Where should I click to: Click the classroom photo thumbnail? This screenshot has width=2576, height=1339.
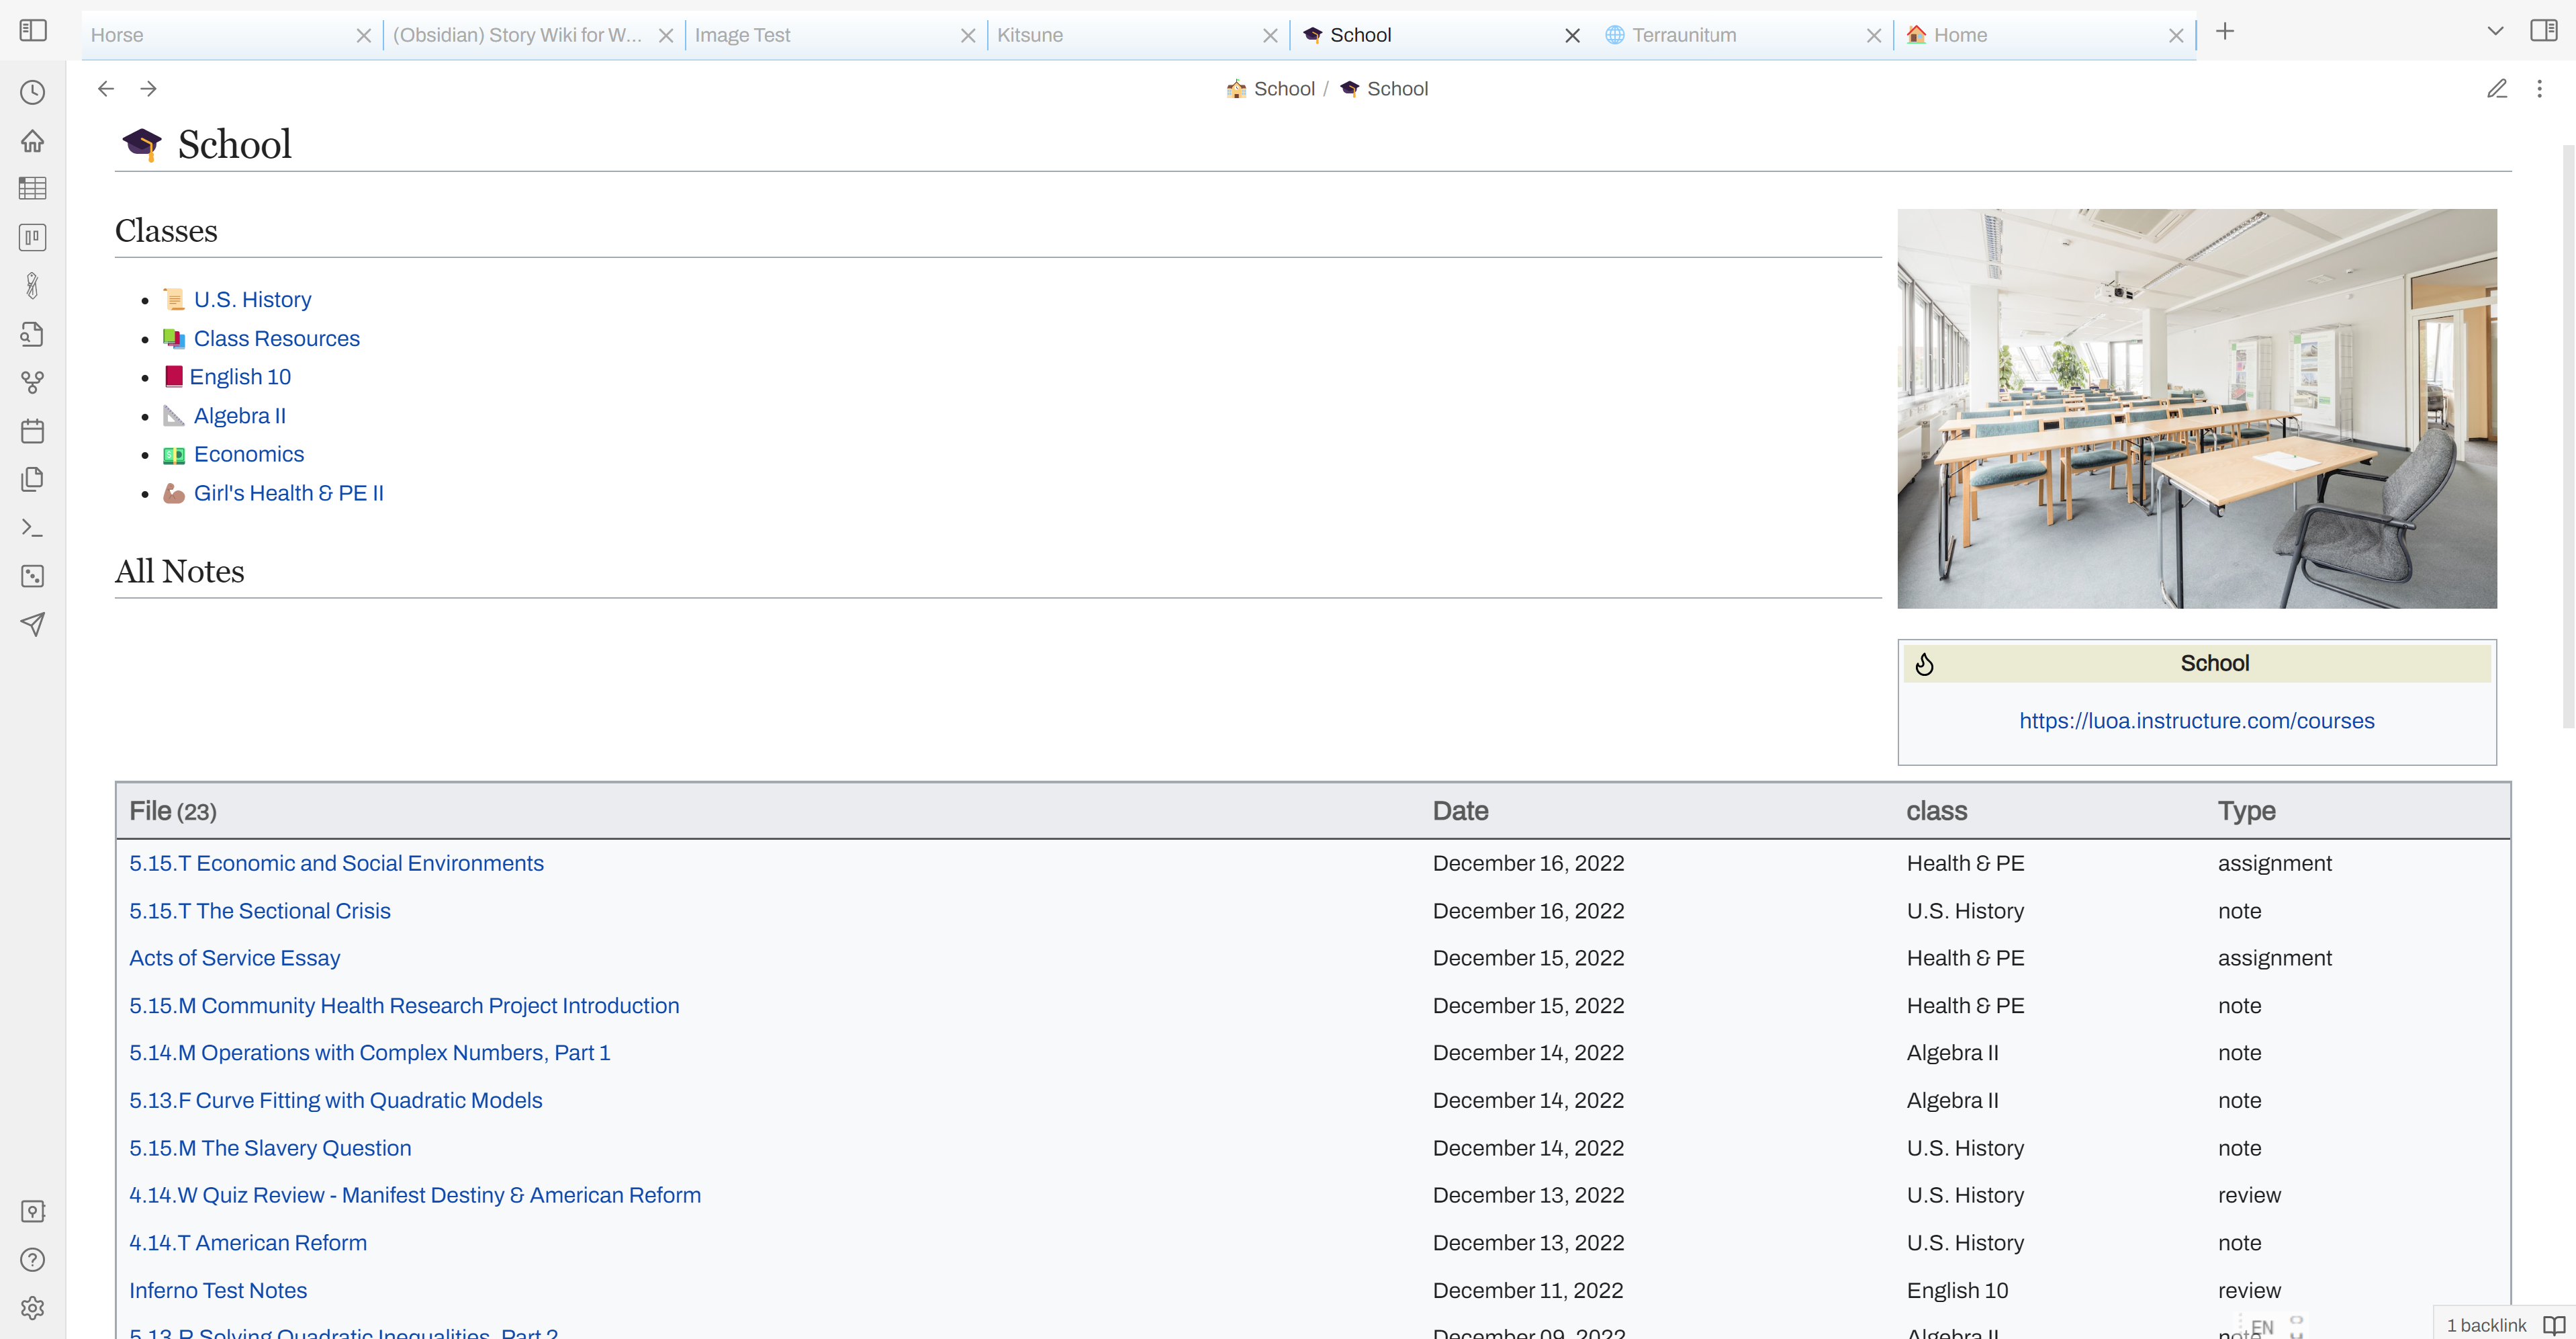tap(2196, 408)
